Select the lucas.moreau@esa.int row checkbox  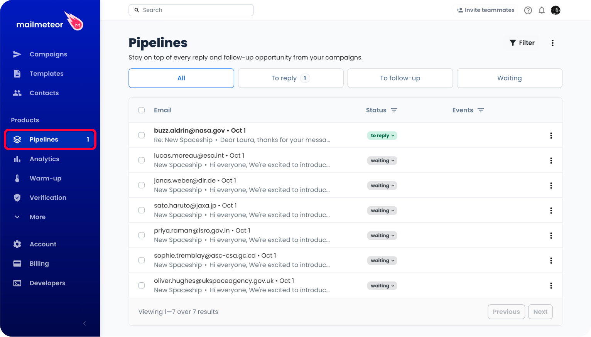(142, 160)
